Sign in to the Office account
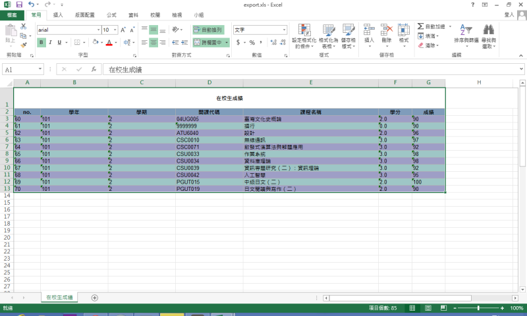527x316 pixels. 509,14
